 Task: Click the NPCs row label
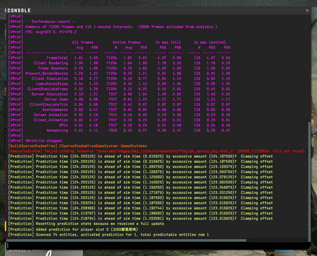(x=63, y=125)
